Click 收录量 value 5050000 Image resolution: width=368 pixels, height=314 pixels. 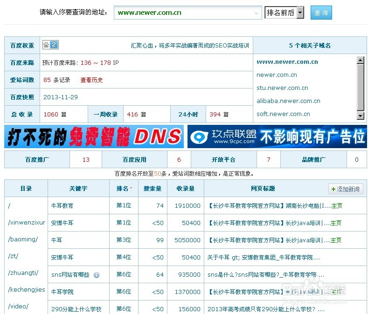187,240
